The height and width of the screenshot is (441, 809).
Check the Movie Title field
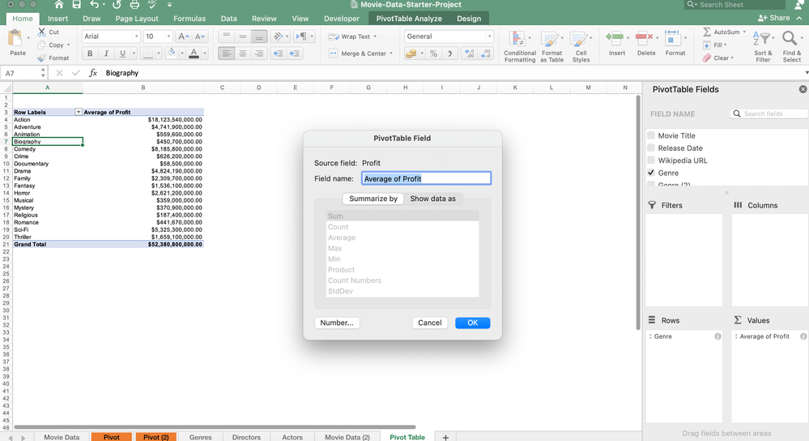pyautogui.click(x=650, y=135)
